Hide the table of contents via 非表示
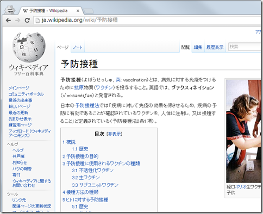The height and width of the screenshot is (214, 263). [115, 134]
